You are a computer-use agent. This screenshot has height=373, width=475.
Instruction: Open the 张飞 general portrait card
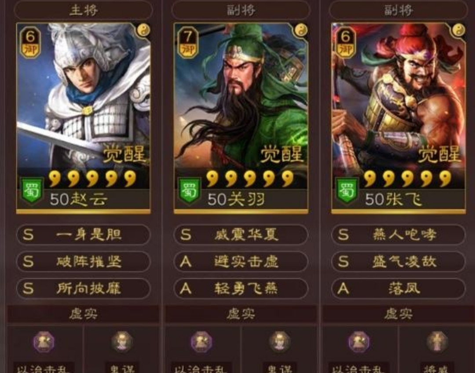pos(398,118)
